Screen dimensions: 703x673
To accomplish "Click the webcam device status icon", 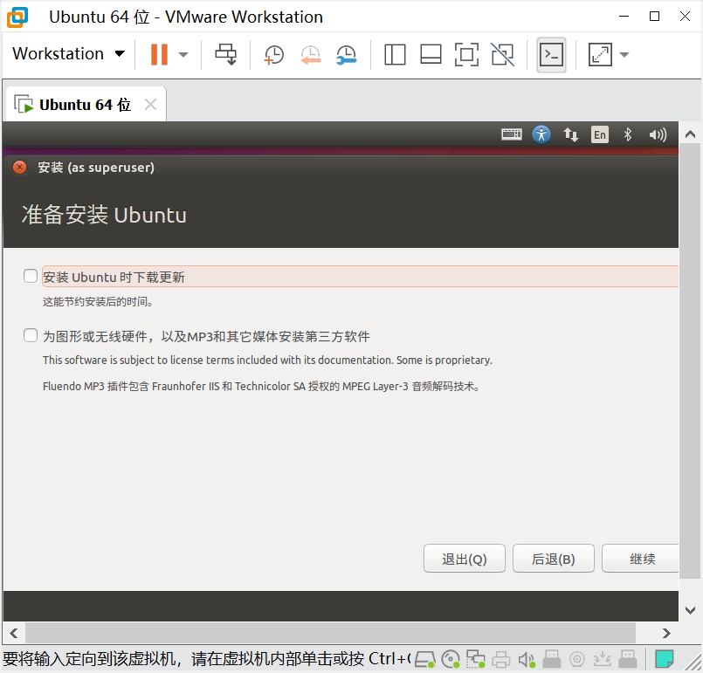I will 577,659.
